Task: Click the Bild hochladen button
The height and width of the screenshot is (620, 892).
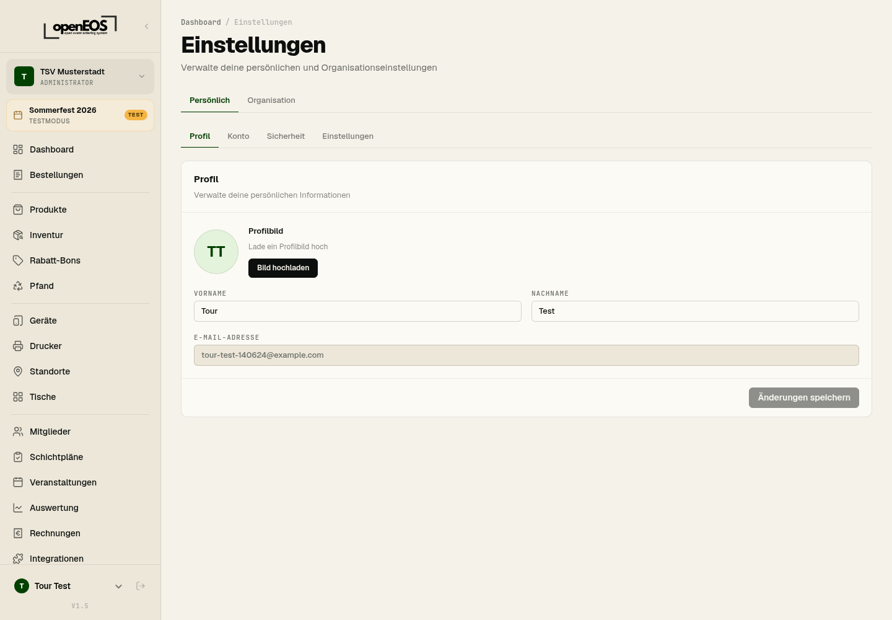Action: [283, 268]
